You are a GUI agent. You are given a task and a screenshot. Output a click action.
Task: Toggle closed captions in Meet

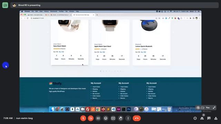point(98,118)
